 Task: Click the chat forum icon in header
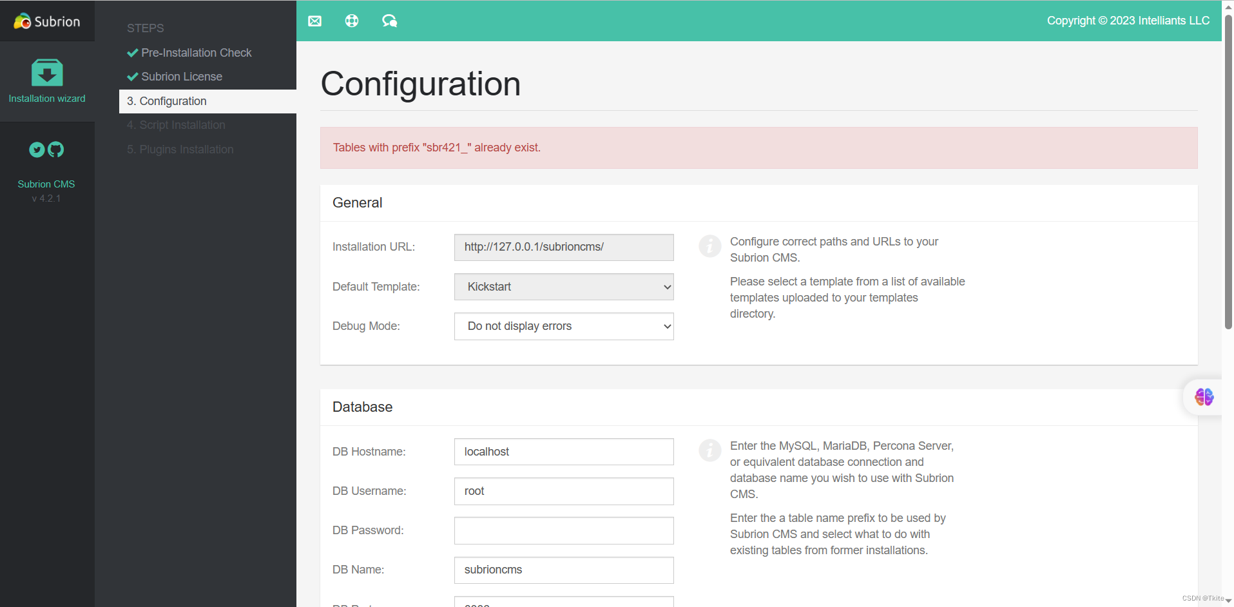tap(389, 21)
